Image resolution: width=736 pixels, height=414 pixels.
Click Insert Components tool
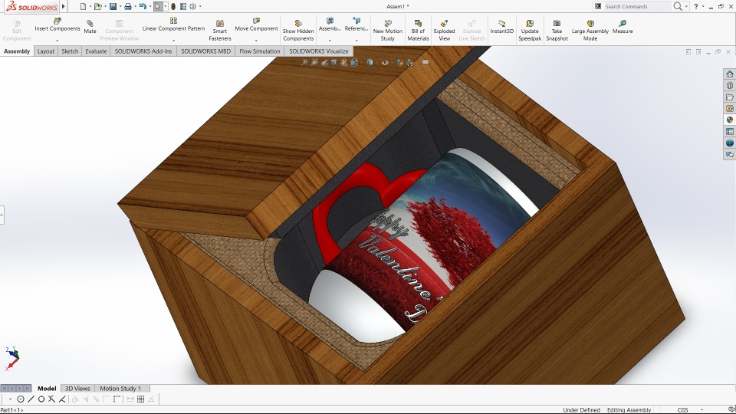pyautogui.click(x=58, y=25)
